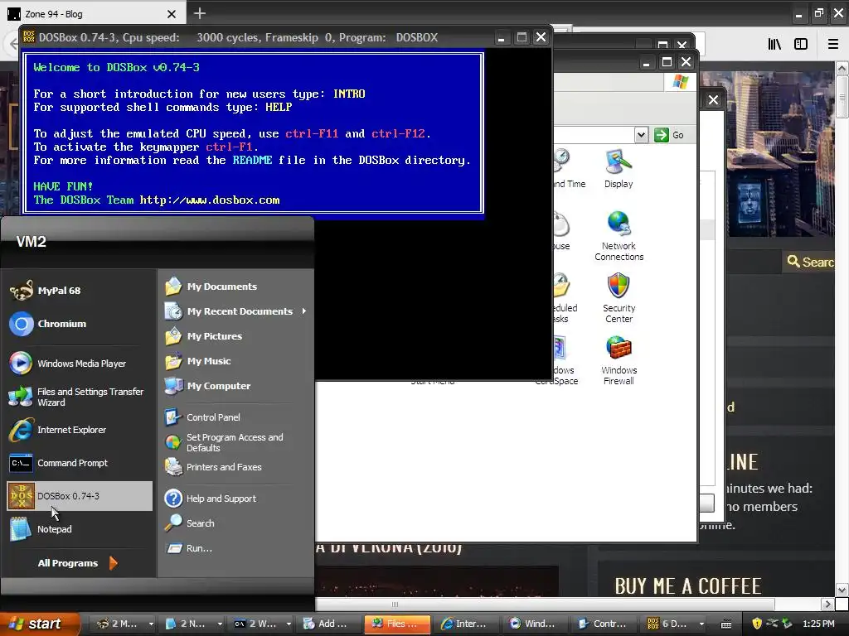
Task: Open Internet Explorer from Start menu
Action: pyautogui.click(x=79, y=430)
